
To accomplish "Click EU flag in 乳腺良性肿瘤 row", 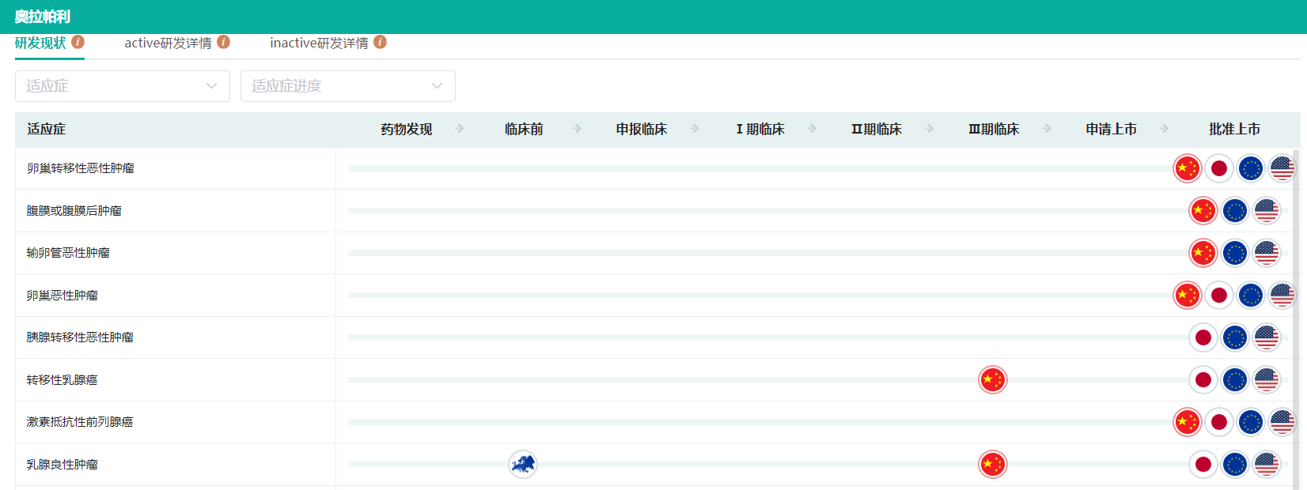I will click(1235, 465).
